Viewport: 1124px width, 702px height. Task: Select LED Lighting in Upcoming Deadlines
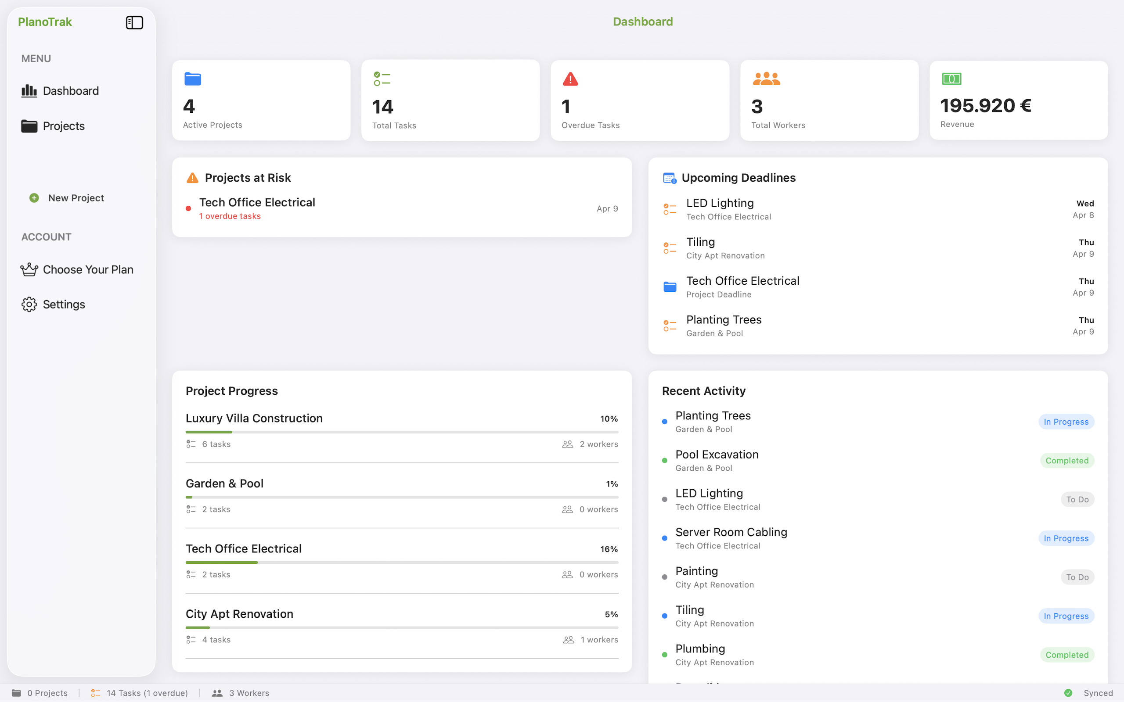click(x=878, y=209)
